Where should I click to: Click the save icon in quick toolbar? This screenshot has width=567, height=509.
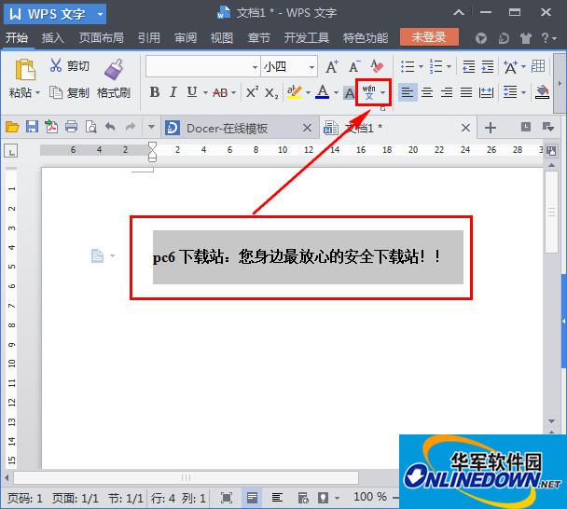(32, 128)
